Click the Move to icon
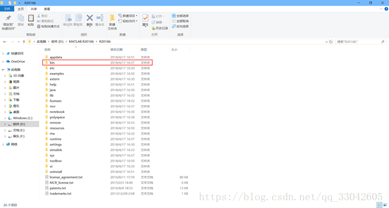 click(68, 18)
